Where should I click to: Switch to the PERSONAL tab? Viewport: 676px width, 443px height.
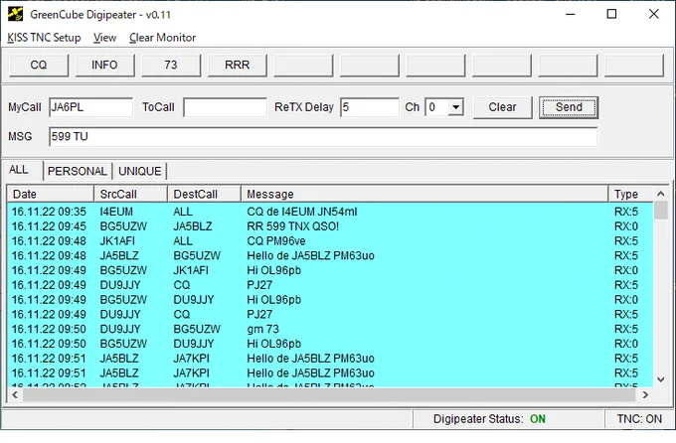[78, 171]
